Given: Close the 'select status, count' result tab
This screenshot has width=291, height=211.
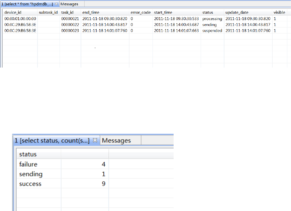Looking at the screenshot, I should (x=95, y=140).
